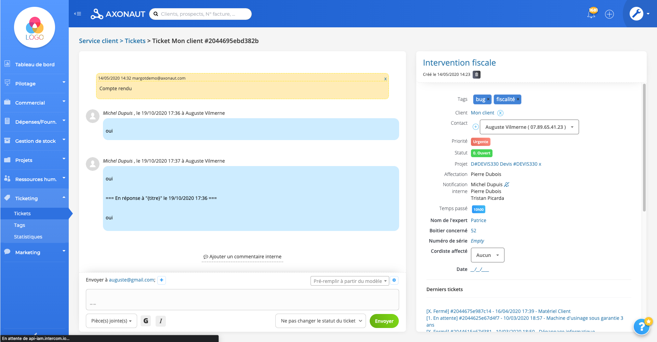Add a contact using the plus circle icon
657x342 pixels.
click(x=475, y=126)
